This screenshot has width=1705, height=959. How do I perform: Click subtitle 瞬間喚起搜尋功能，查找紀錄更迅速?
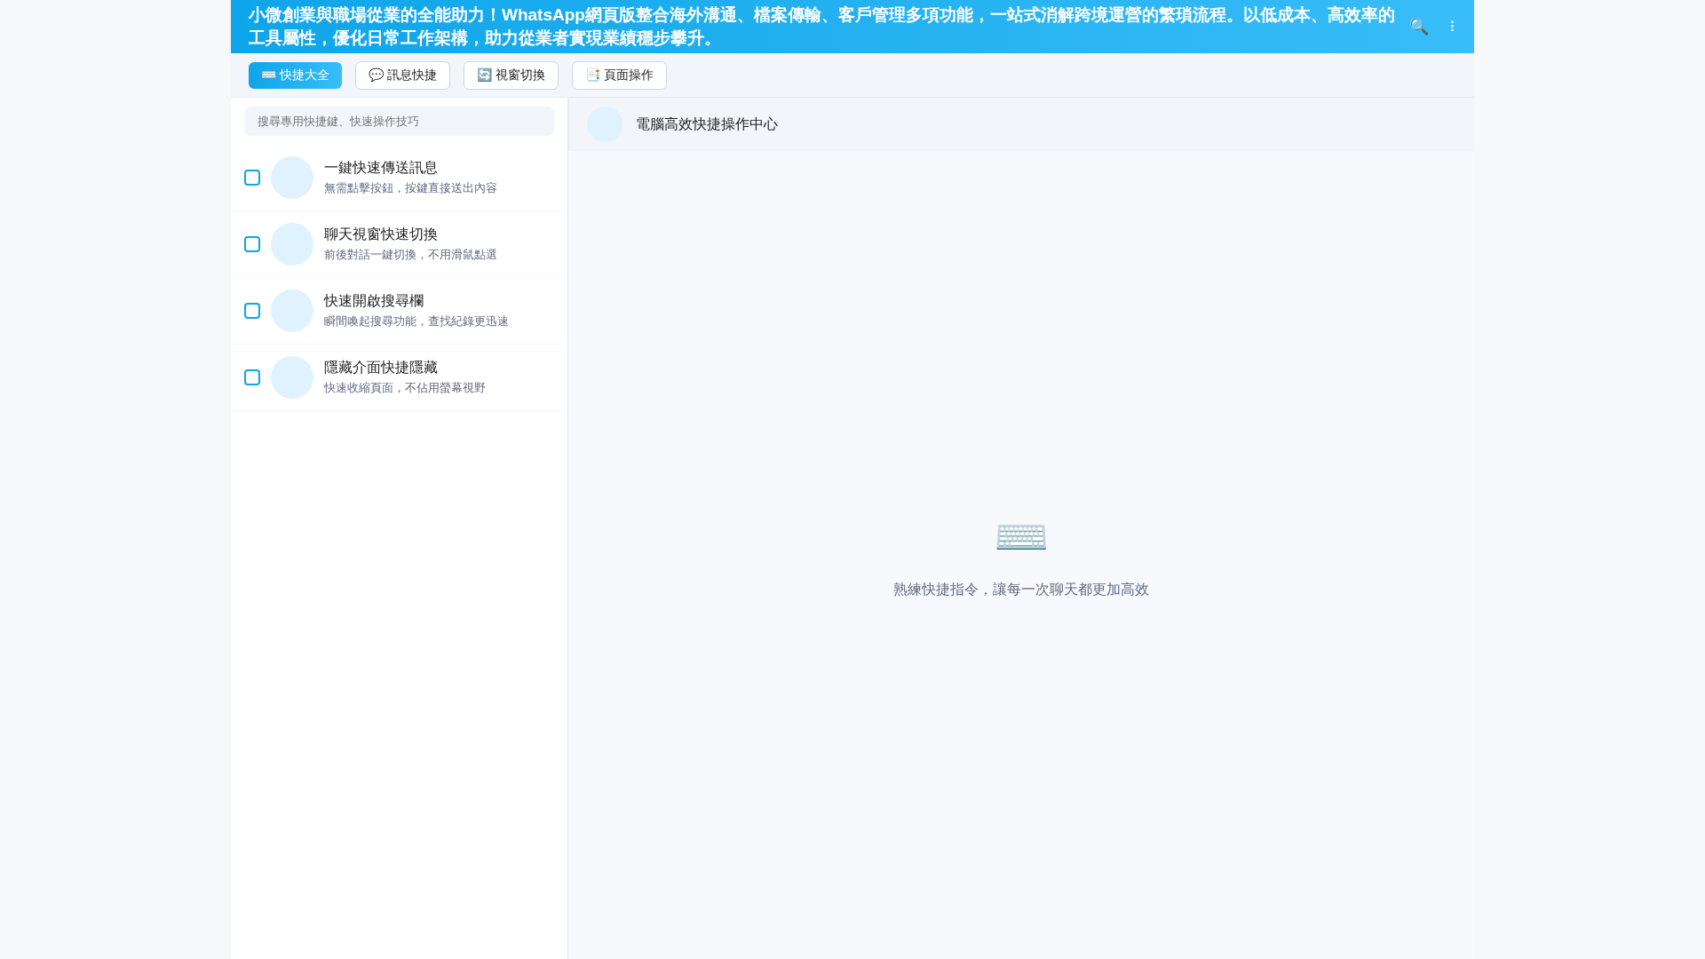click(416, 321)
